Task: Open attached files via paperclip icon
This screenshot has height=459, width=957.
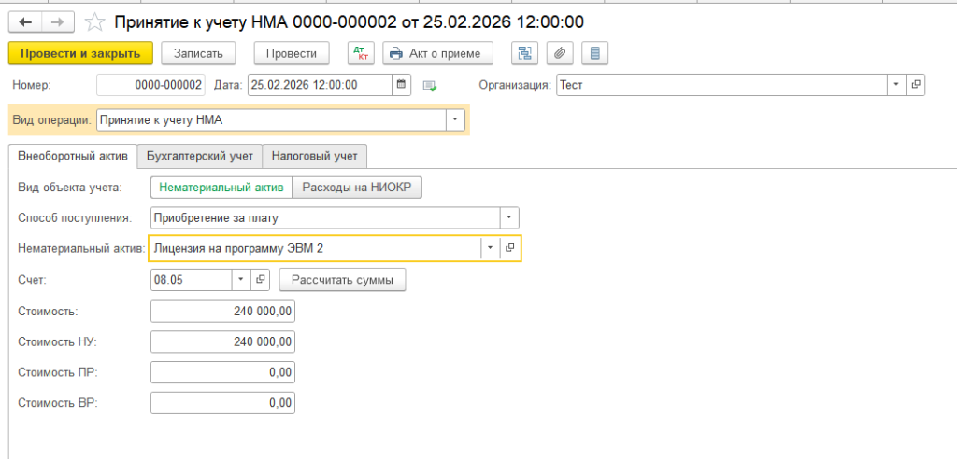Action: 560,53
